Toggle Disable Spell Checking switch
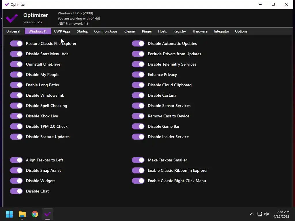The width and height of the screenshot is (295, 221). click(16, 105)
